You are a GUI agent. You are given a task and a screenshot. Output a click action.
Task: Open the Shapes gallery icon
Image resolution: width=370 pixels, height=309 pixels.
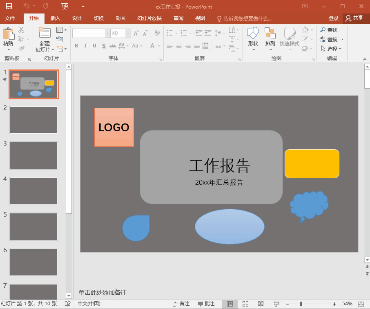pyautogui.click(x=253, y=34)
